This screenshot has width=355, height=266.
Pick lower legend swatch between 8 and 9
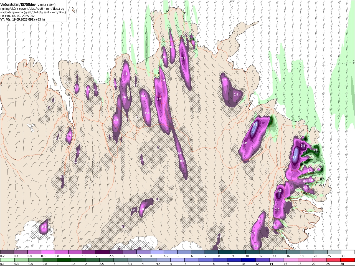tap(220, 260)
